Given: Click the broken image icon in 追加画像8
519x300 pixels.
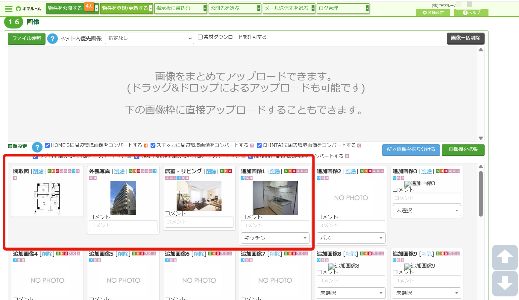Looking at the screenshot, I should point(331,267).
